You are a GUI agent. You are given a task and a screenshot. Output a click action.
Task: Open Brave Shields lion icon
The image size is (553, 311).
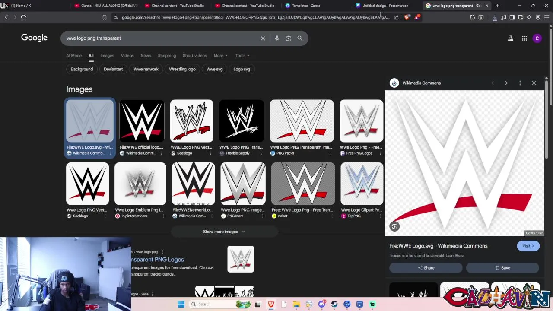point(407,17)
